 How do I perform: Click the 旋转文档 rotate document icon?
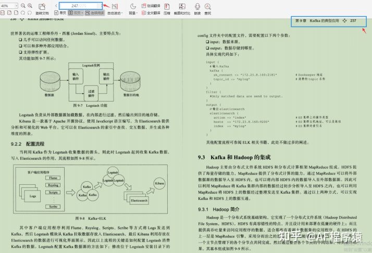[x=42, y=7]
